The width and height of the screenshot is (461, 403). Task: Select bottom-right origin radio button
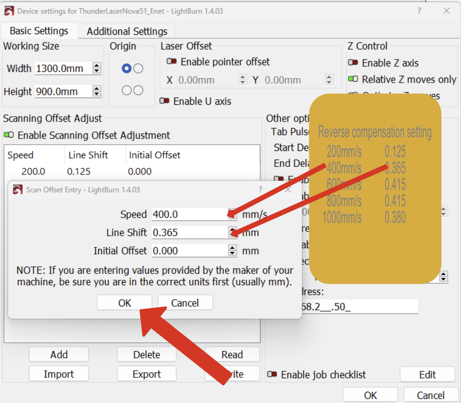138,90
